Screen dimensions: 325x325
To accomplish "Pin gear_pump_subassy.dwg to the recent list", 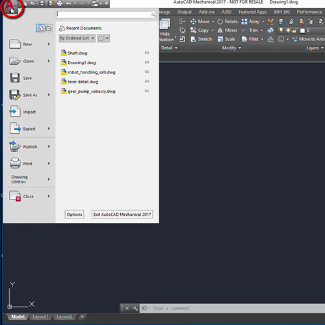I will (147, 91).
